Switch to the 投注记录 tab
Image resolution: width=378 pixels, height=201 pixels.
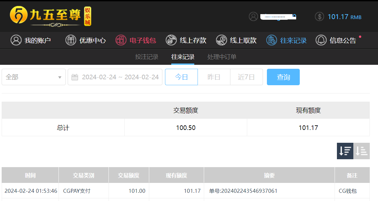[147, 57]
